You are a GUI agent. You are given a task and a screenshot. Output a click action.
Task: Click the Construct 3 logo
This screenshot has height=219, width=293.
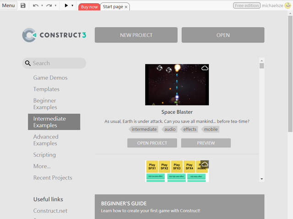point(54,35)
